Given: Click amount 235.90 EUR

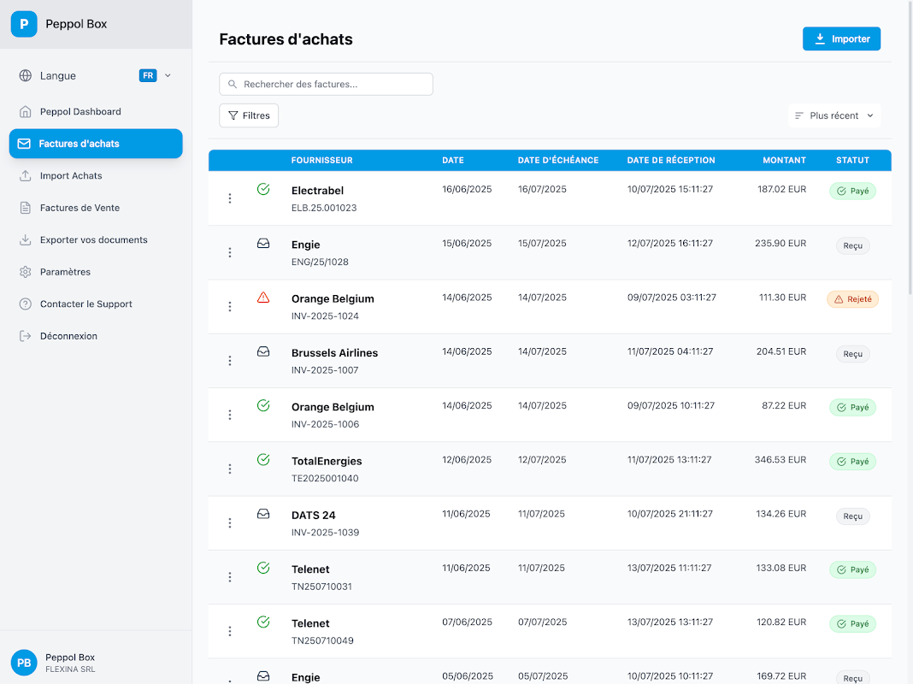Looking at the screenshot, I should coord(780,244).
